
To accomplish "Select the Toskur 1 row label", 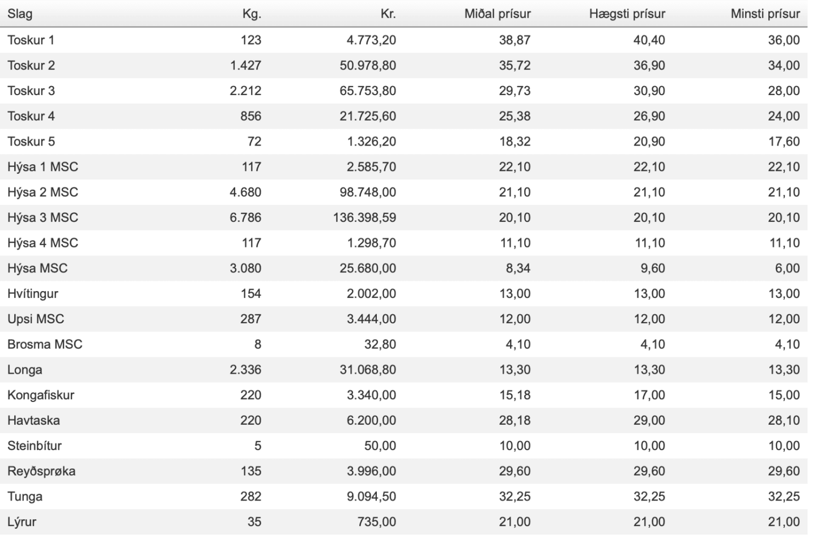I will [31, 40].
